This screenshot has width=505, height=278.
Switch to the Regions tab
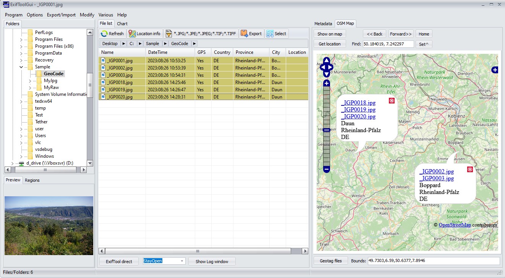pyautogui.click(x=32, y=180)
